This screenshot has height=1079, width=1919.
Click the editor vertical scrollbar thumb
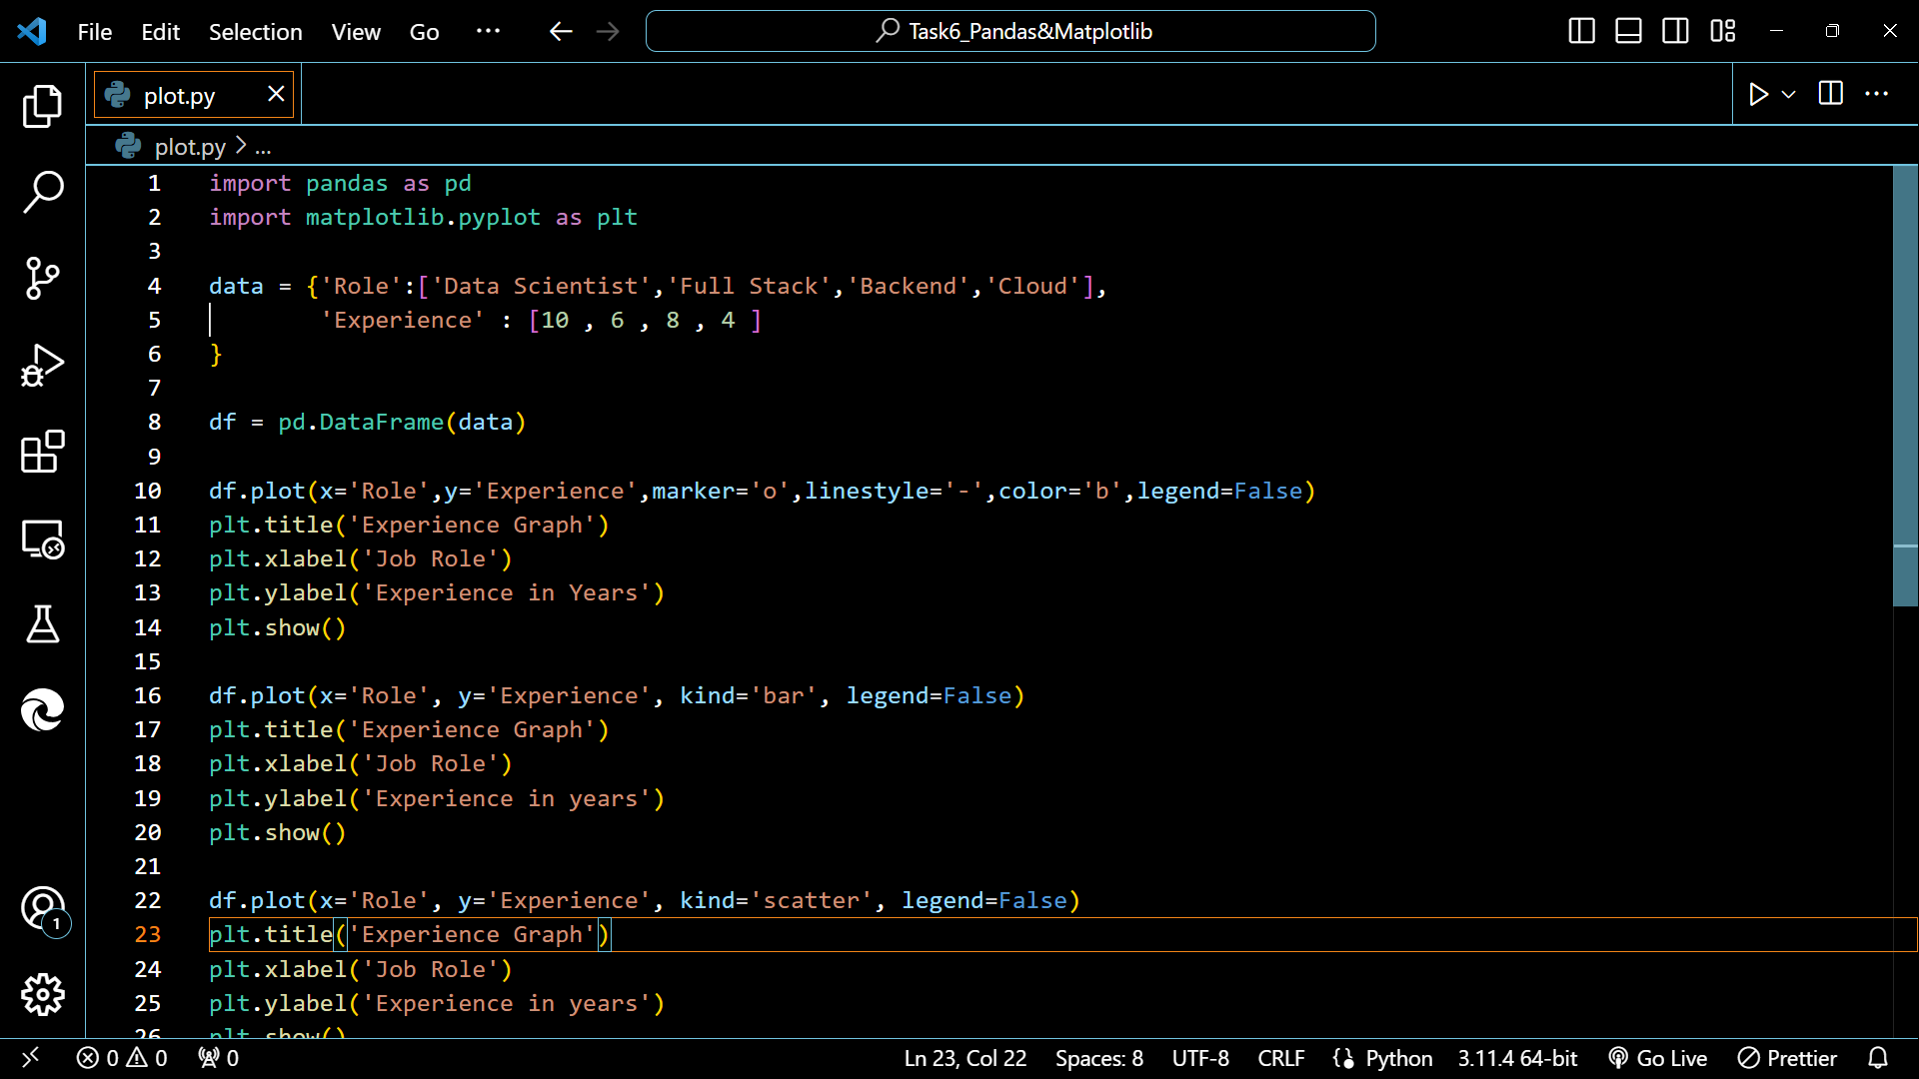1905,385
